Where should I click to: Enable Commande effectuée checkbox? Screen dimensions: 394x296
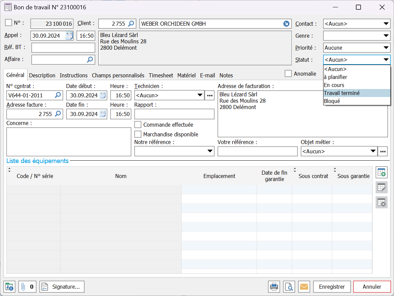coord(138,125)
